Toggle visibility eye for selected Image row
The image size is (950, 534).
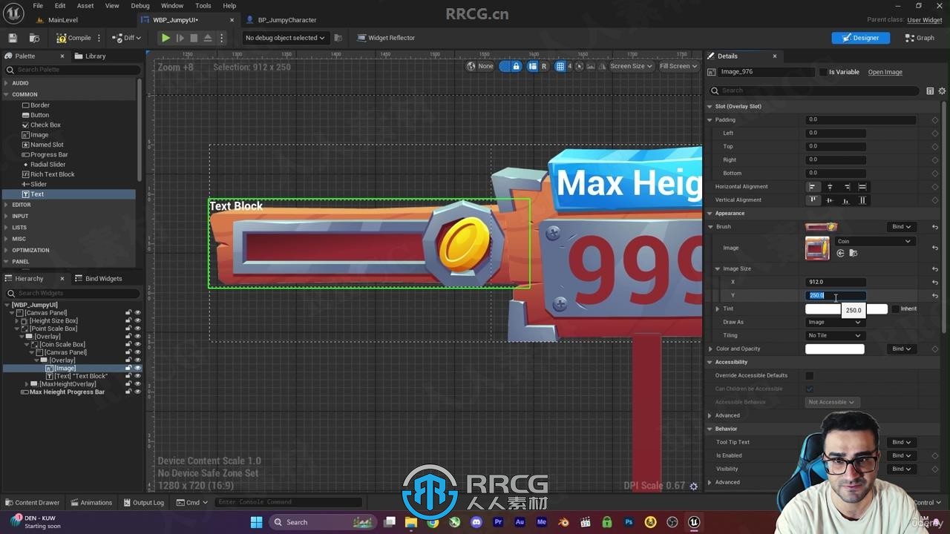(x=137, y=368)
